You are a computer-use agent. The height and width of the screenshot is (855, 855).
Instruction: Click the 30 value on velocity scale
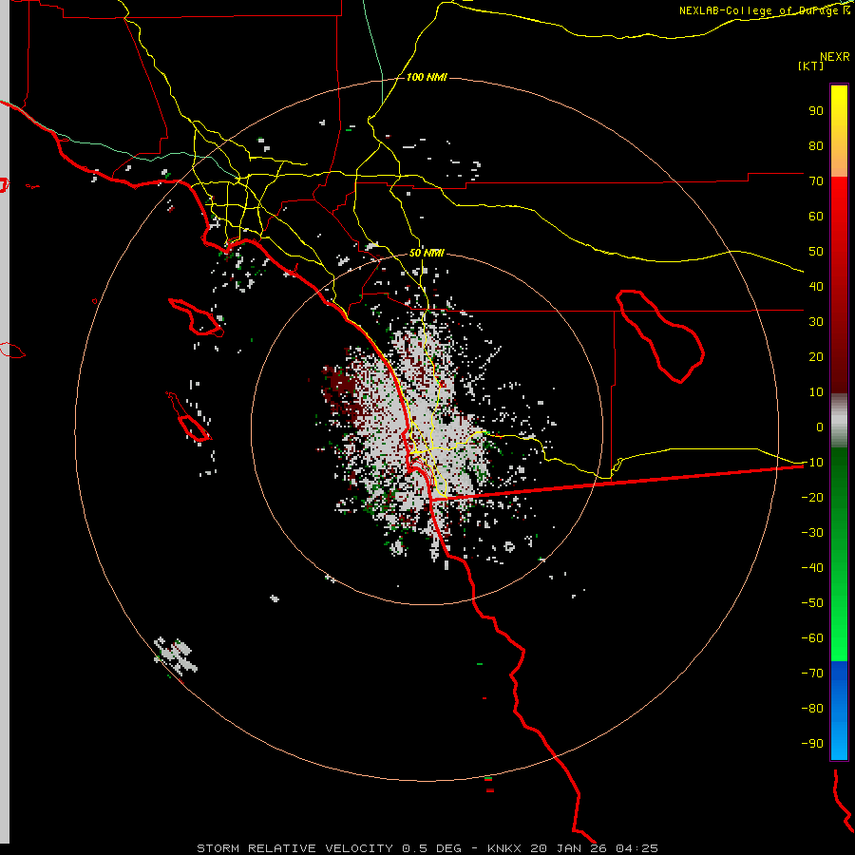click(816, 322)
